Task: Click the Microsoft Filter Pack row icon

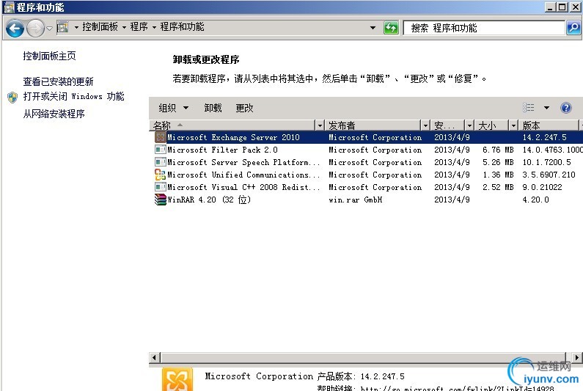Action: coord(161,150)
